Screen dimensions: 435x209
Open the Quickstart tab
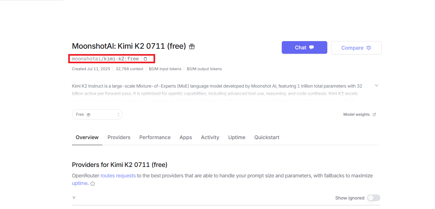(x=267, y=137)
